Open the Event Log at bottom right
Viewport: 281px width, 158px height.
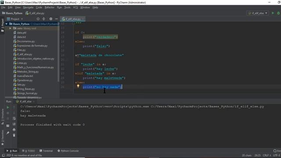click(277, 151)
